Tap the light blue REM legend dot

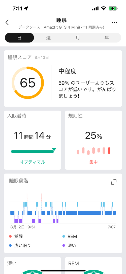pos(64,237)
